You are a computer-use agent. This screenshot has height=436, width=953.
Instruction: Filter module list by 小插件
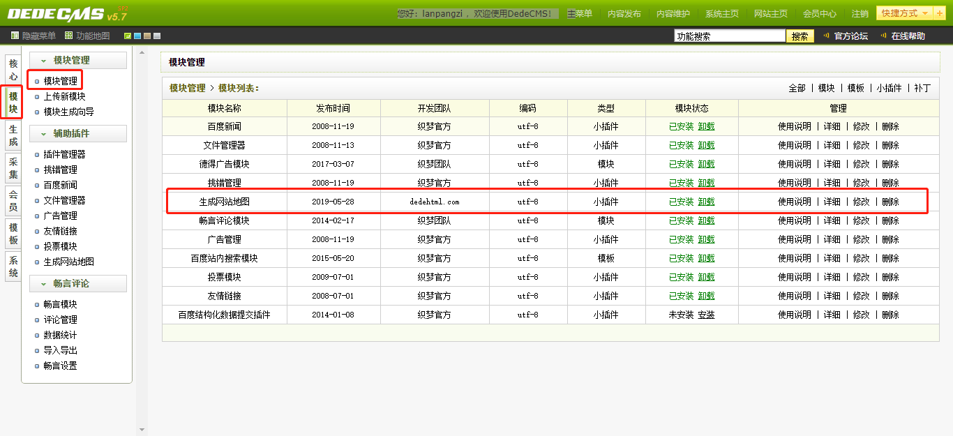890,88
